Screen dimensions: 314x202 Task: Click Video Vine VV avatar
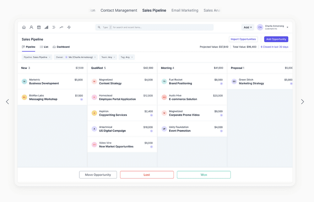94,144
